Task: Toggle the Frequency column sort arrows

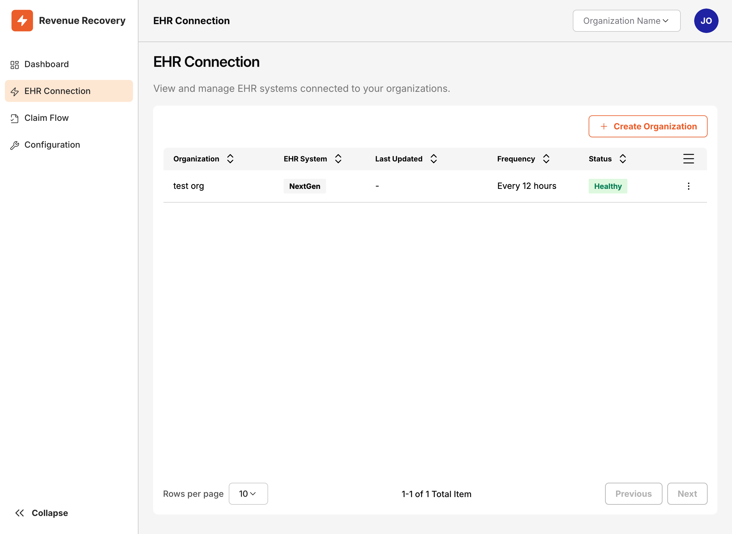Action: pos(546,159)
